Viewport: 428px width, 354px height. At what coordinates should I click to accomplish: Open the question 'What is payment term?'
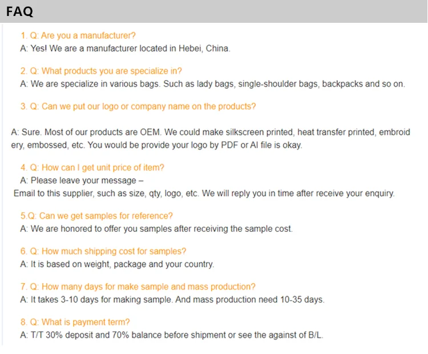coord(75,323)
